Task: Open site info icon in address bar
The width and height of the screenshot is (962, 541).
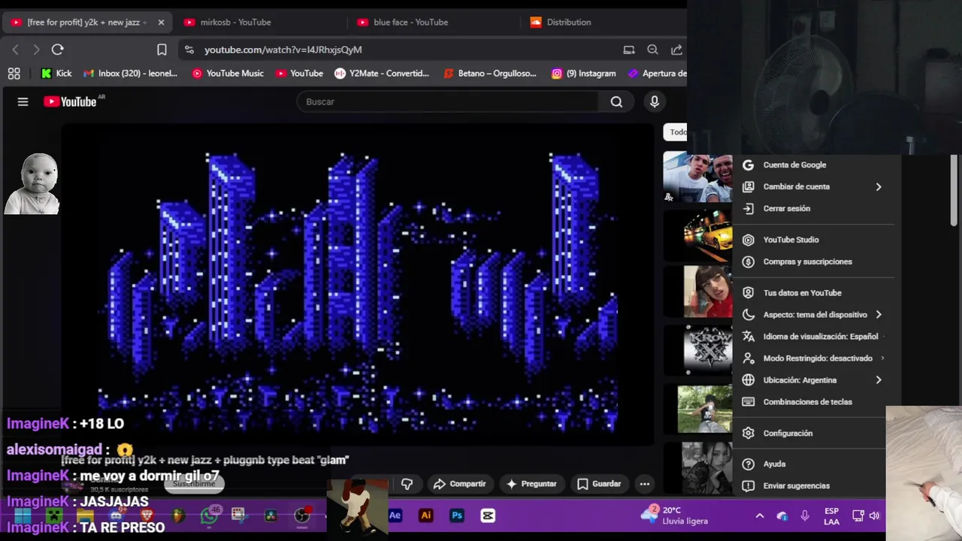Action: pyautogui.click(x=189, y=50)
